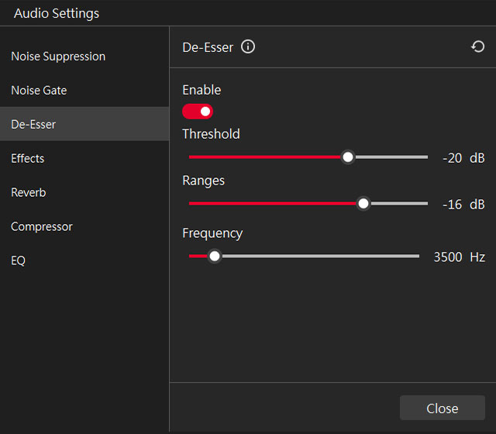The height and width of the screenshot is (434, 496).
Task: Click the Ranges slider handle
Action: coord(363,203)
